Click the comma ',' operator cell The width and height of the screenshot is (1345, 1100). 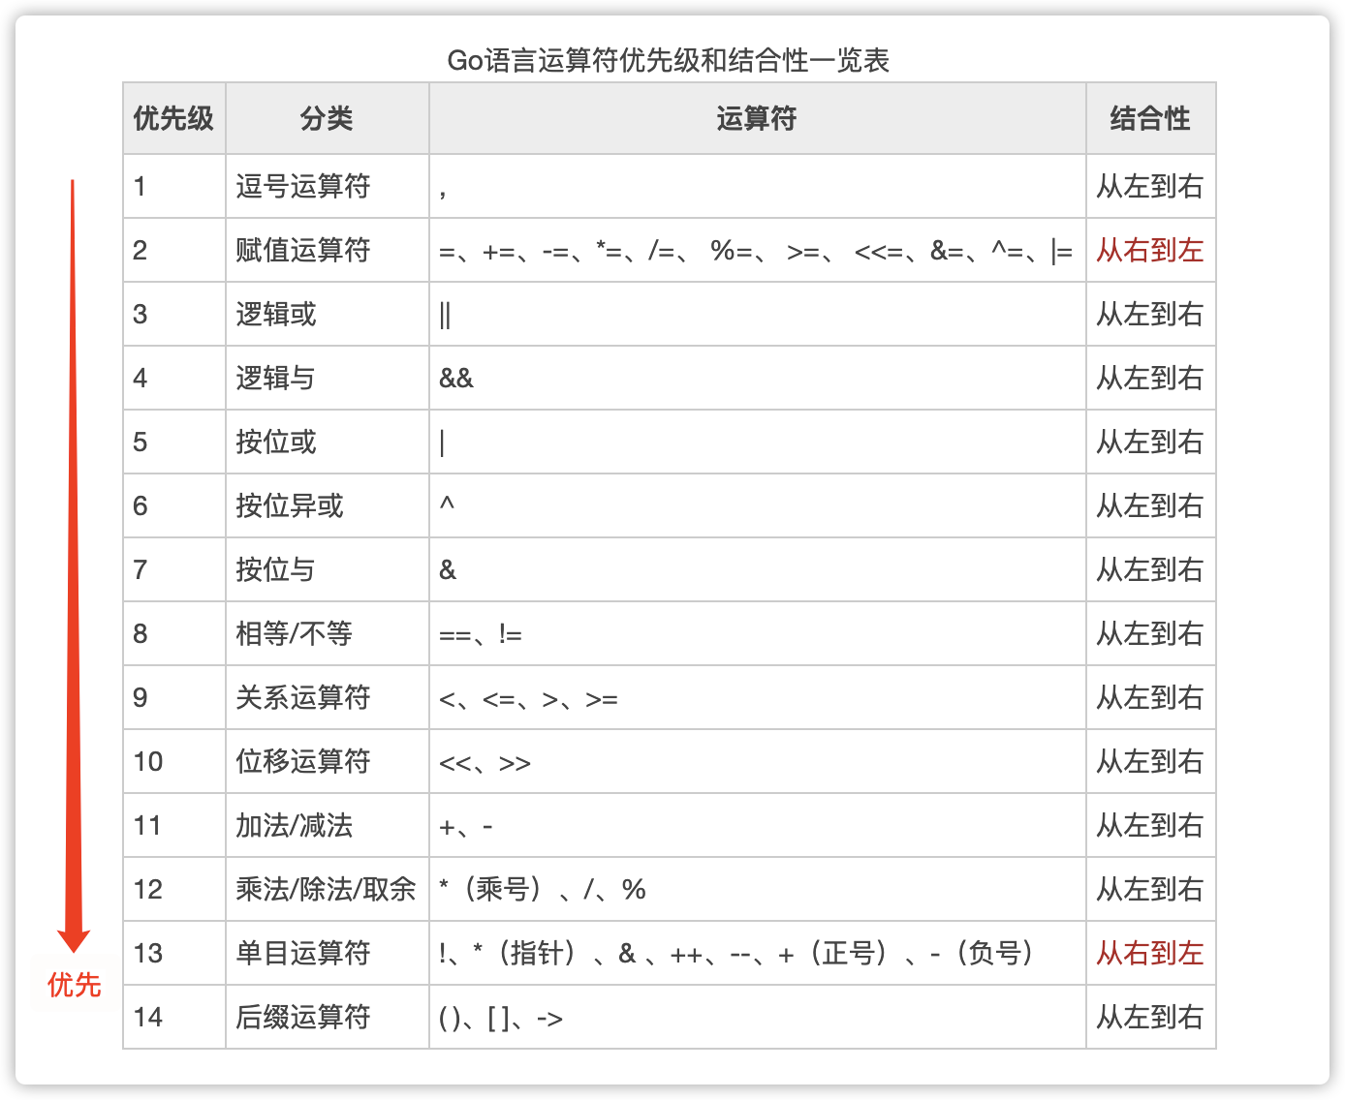click(757, 186)
